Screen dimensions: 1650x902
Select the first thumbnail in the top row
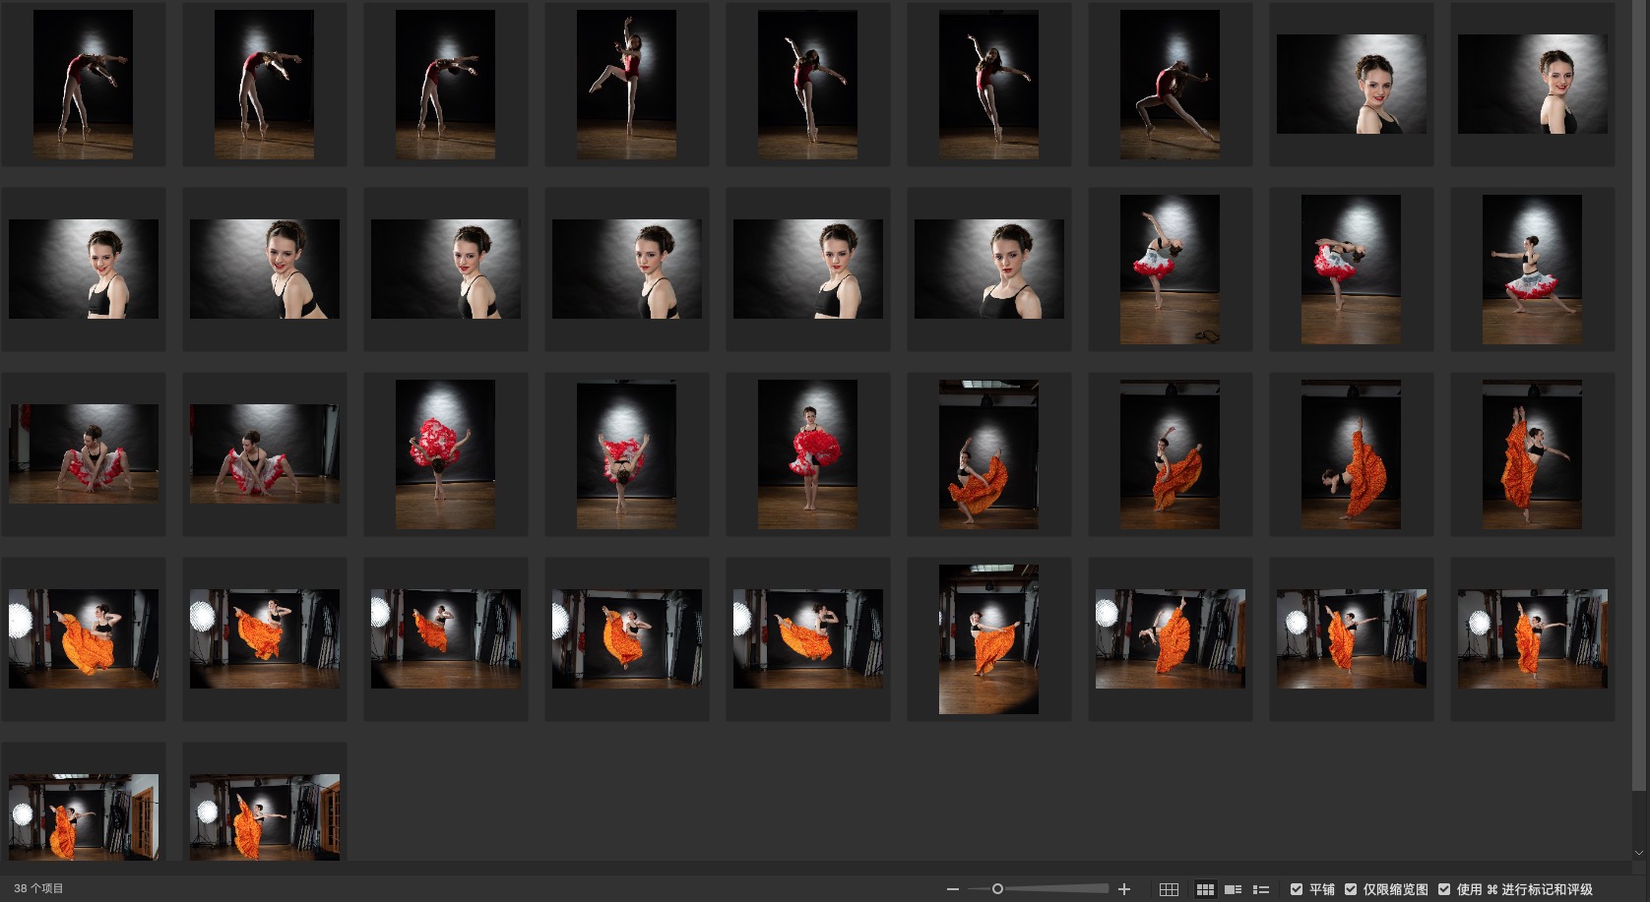(84, 85)
